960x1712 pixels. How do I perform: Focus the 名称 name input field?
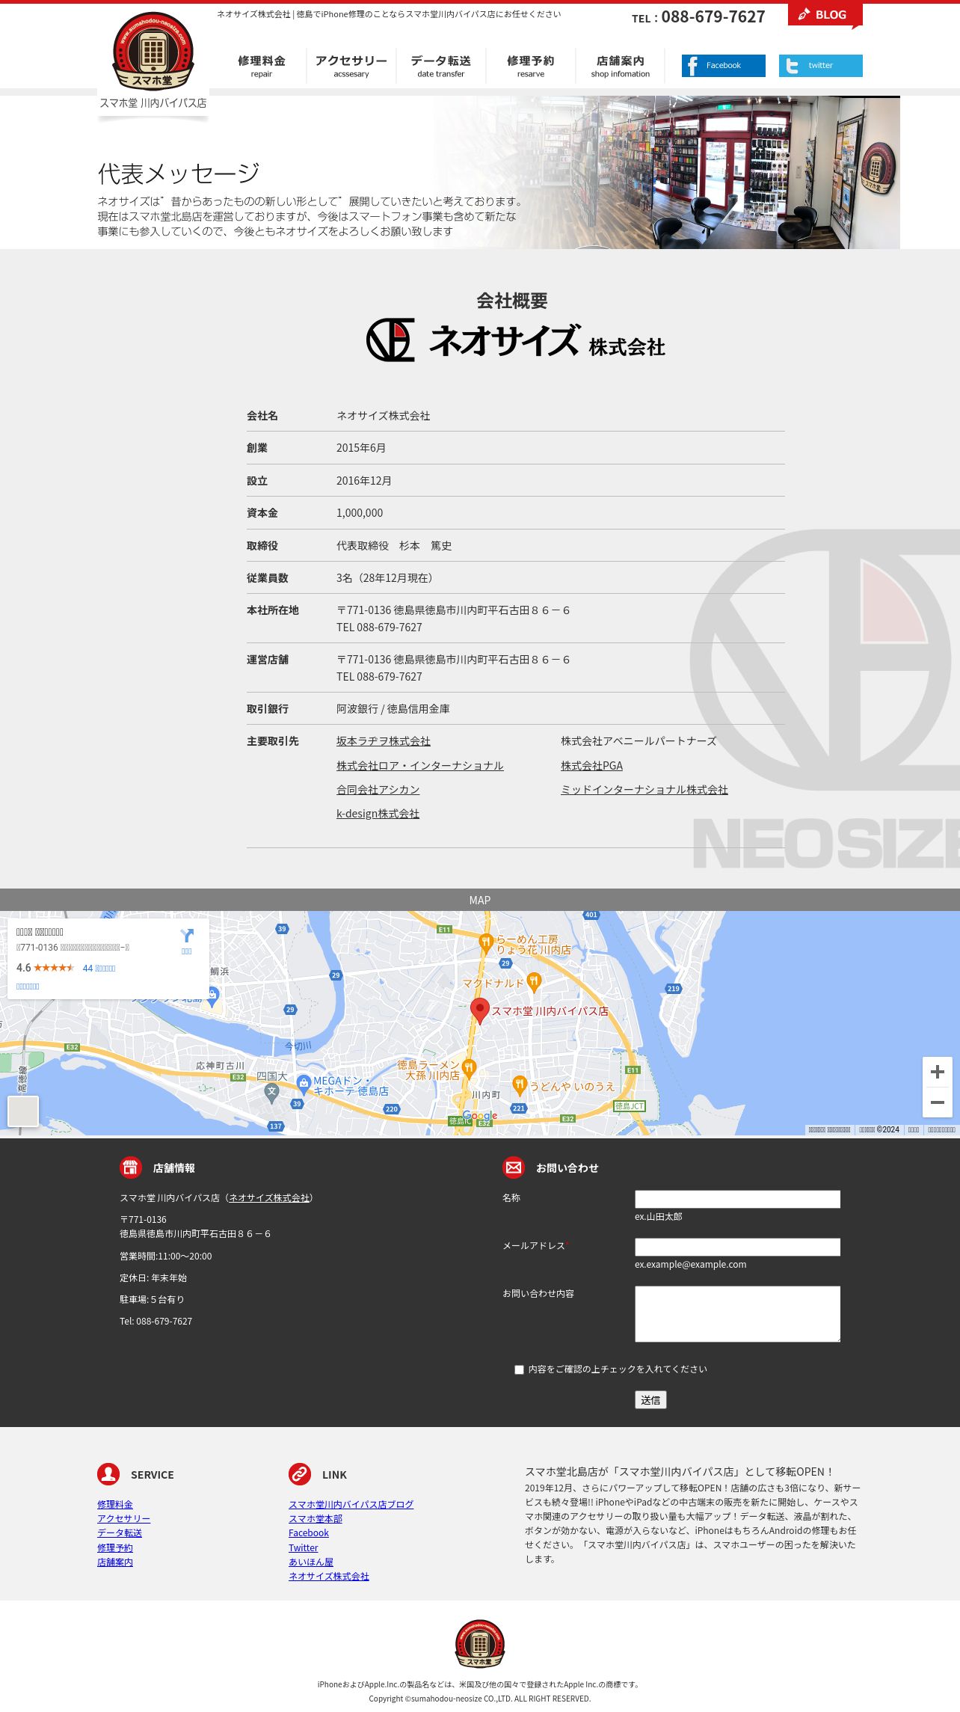pyautogui.click(x=737, y=1199)
